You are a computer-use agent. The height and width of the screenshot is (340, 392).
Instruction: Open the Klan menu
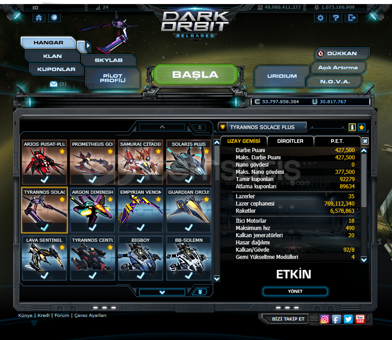click(x=53, y=56)
